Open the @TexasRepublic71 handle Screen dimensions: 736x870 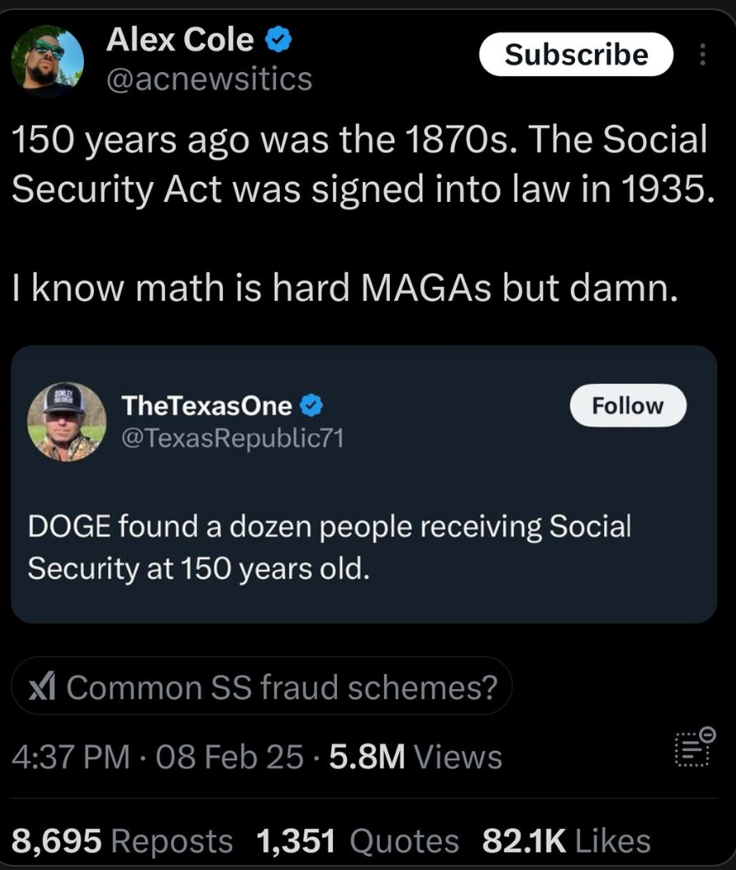click(x=232, y=438)
